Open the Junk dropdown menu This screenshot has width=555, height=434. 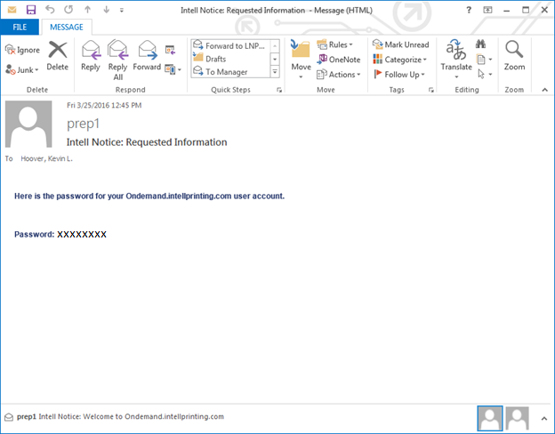(22, 69)
